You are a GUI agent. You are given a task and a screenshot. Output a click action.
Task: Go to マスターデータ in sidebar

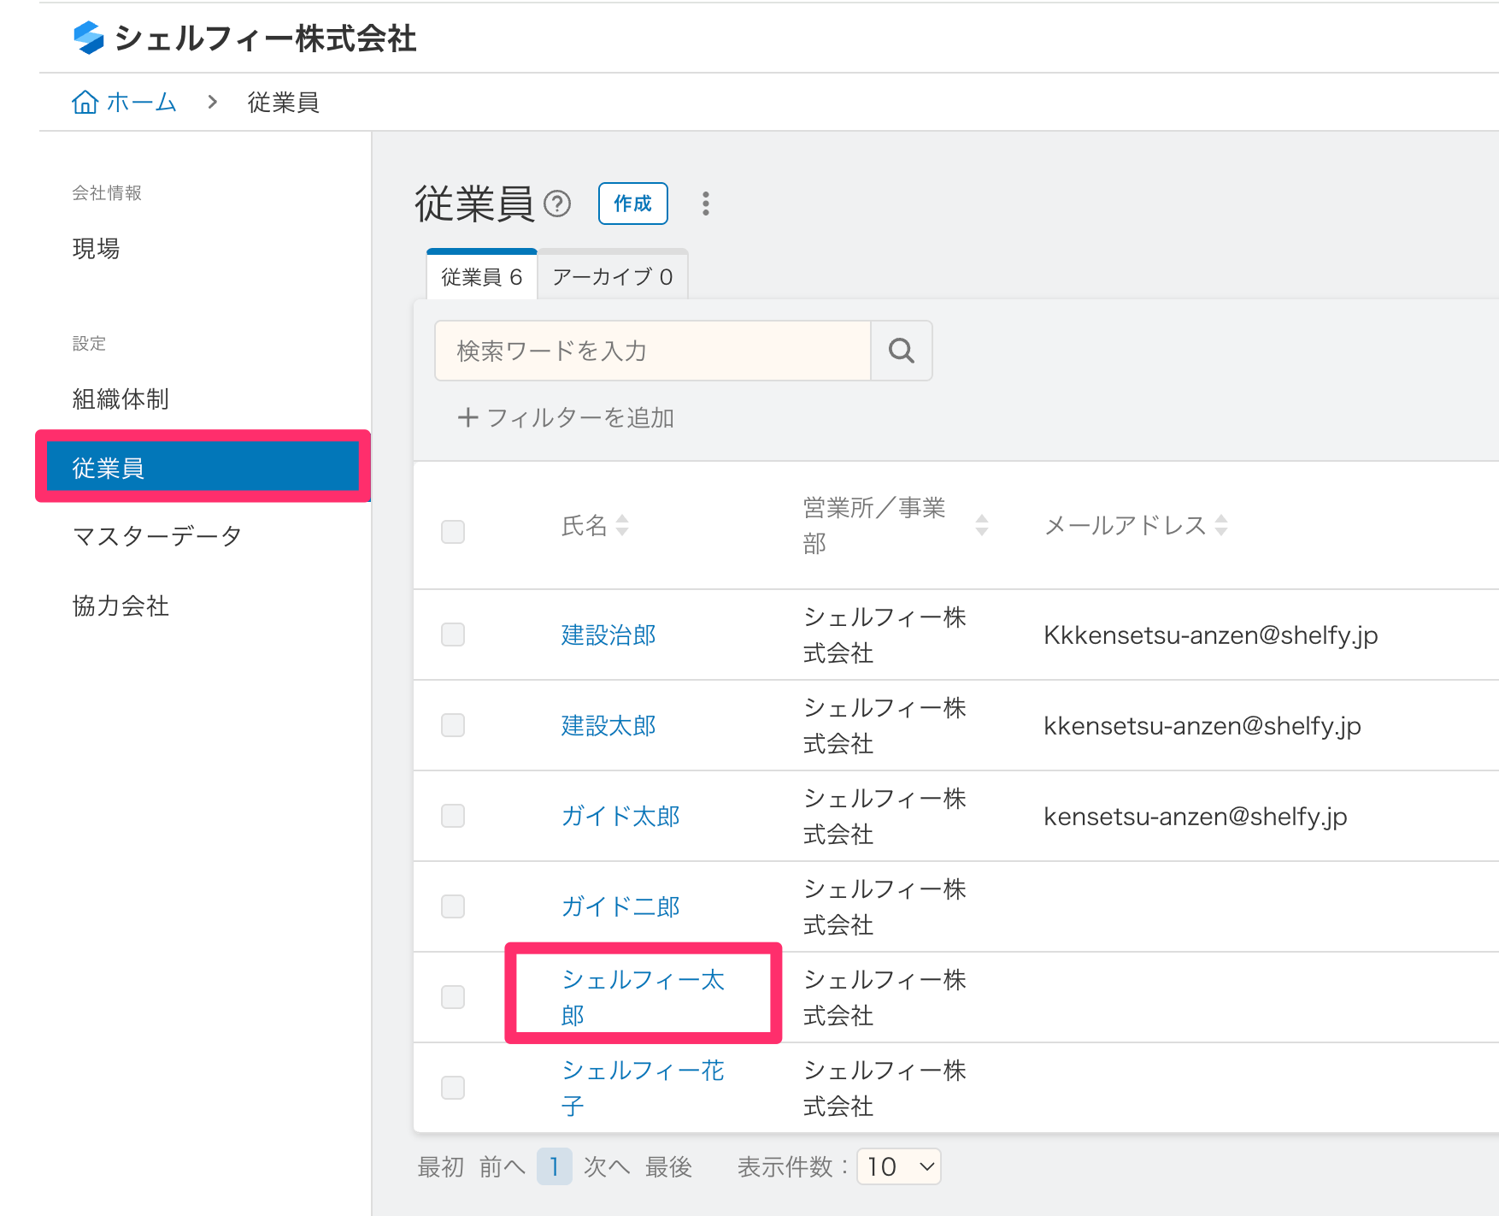pos(157,536)
